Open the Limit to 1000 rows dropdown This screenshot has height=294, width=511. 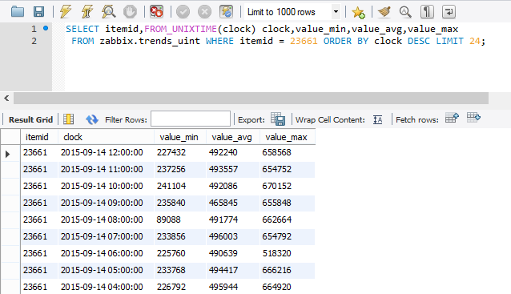pos(292,12)
